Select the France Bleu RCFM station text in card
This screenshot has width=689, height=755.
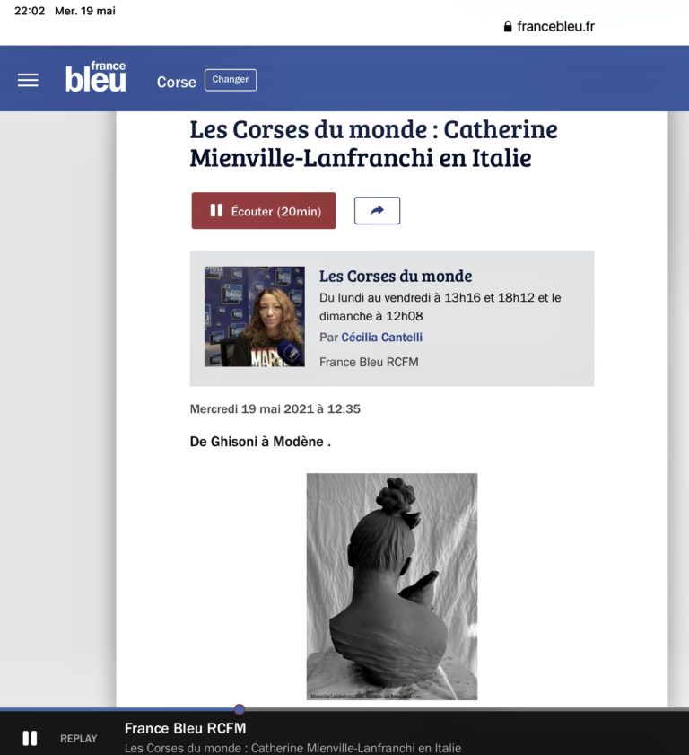[369, 362]
